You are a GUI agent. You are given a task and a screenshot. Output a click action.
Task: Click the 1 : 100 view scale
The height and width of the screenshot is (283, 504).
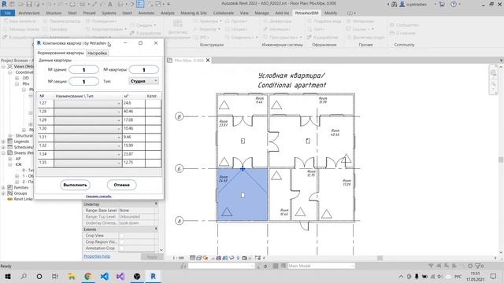click(178, 258)
